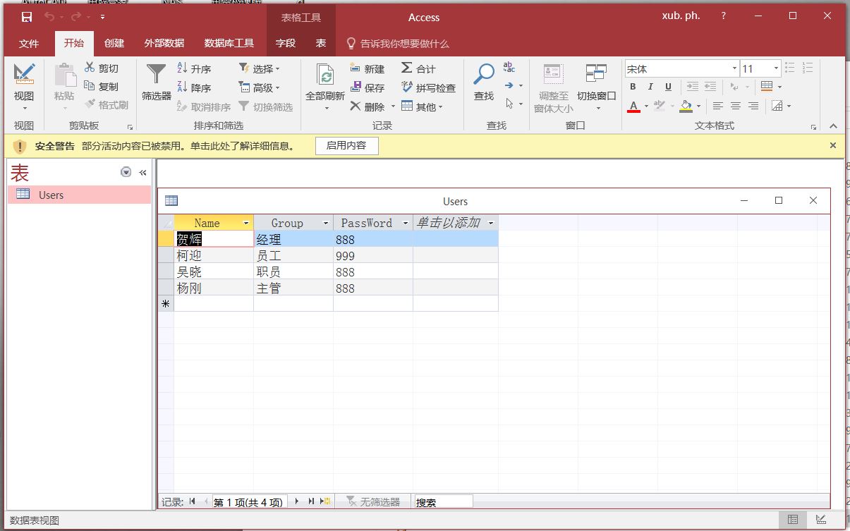Open the 文件 (File) tab
Screen dimensions: 850x531
click(29, 43)
